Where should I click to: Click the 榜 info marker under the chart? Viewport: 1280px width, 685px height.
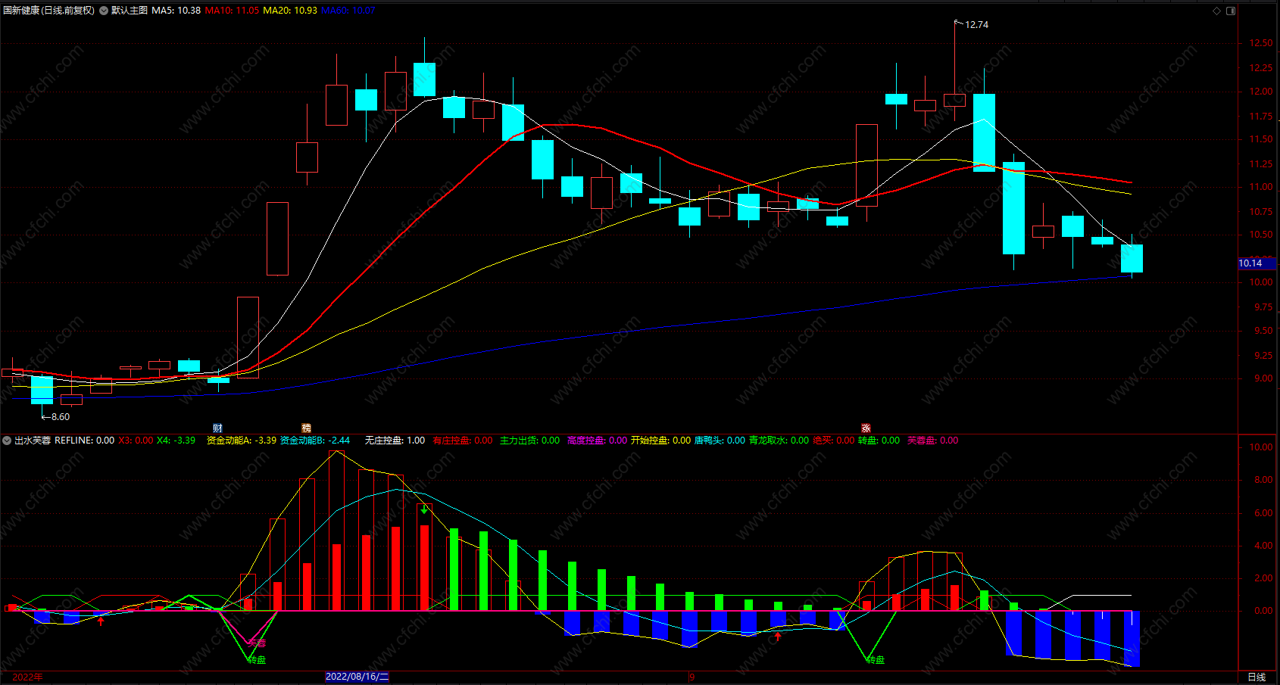point(306,428)
